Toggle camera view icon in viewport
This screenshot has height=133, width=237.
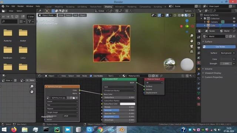[192, 46]
